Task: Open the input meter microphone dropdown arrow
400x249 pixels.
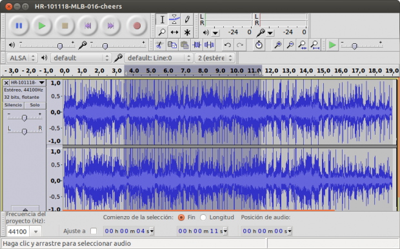Action: coord(270,33)
